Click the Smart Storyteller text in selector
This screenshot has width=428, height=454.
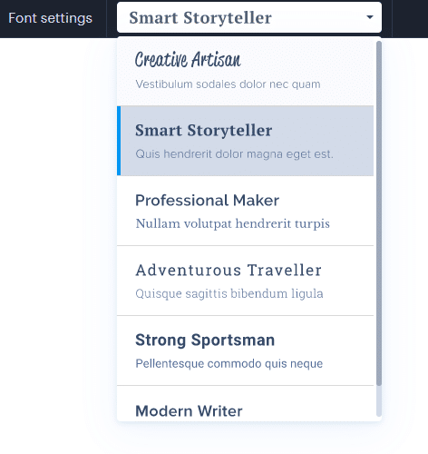(x=200, y=17)
